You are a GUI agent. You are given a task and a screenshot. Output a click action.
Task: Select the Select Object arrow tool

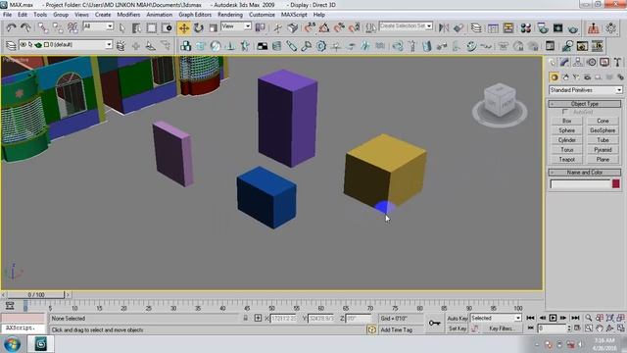121,27
